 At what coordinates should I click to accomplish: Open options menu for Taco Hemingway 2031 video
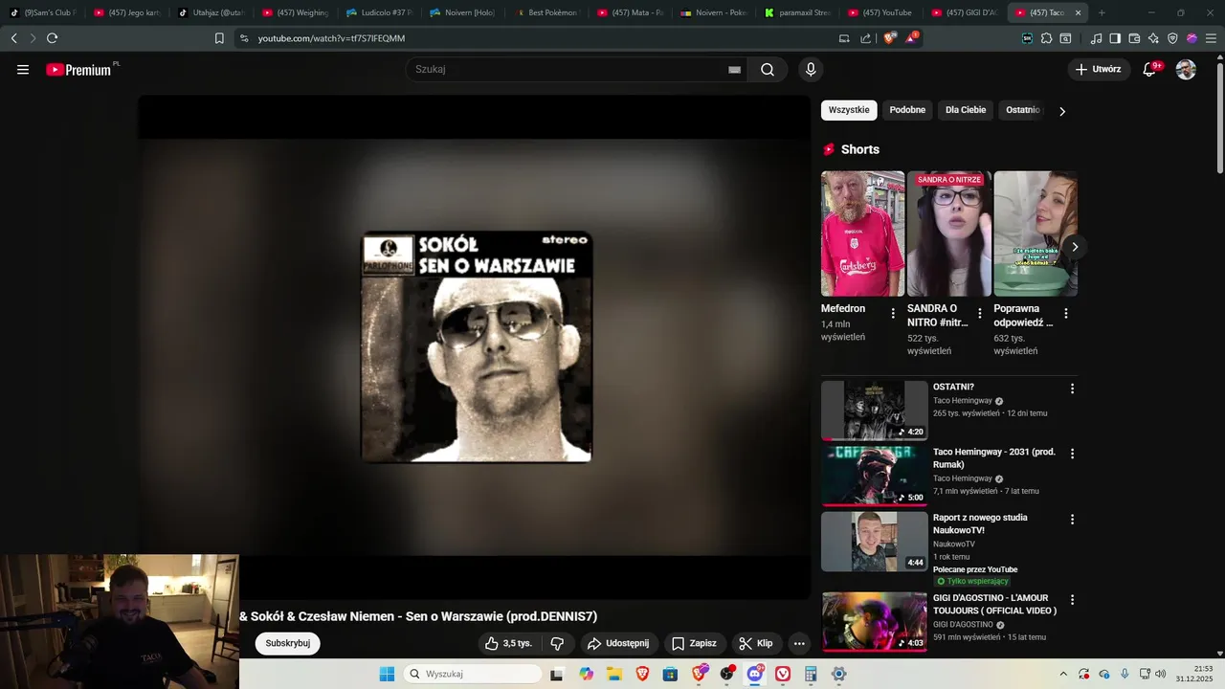pos(1072,454)
